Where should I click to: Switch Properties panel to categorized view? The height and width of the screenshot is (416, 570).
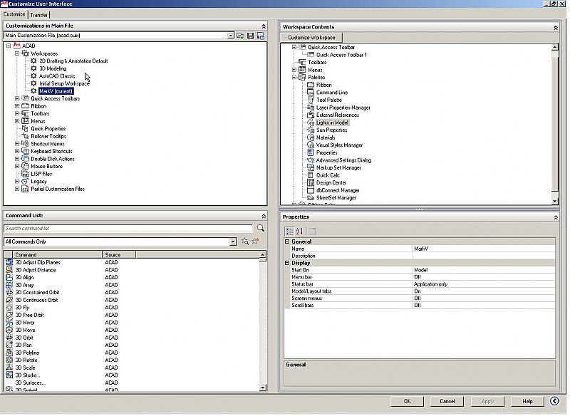[x=289, y=230]
